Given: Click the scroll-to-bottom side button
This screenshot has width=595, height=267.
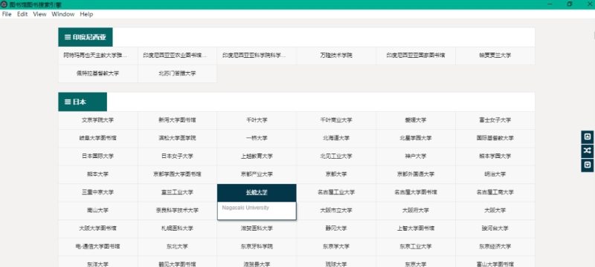Looking at the screenshot, I should pyautogui.click(x=588, y=165).
